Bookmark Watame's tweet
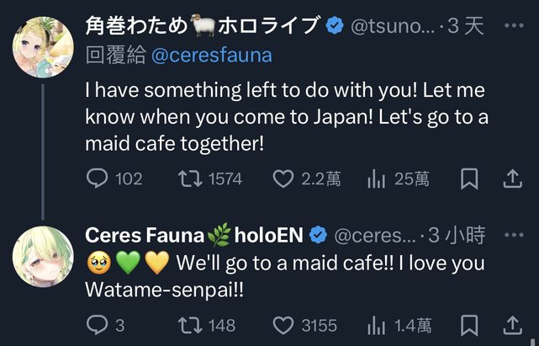The image size is (539, 346). tap(470, 178)
